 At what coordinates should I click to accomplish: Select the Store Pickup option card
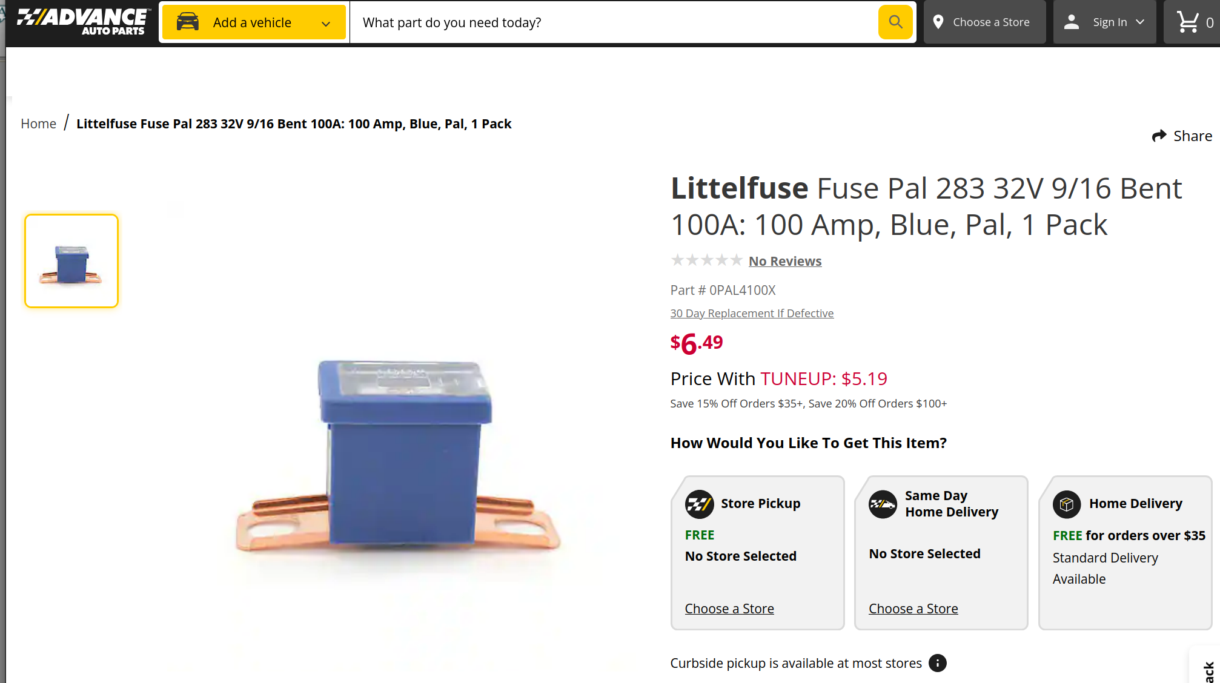757,553
